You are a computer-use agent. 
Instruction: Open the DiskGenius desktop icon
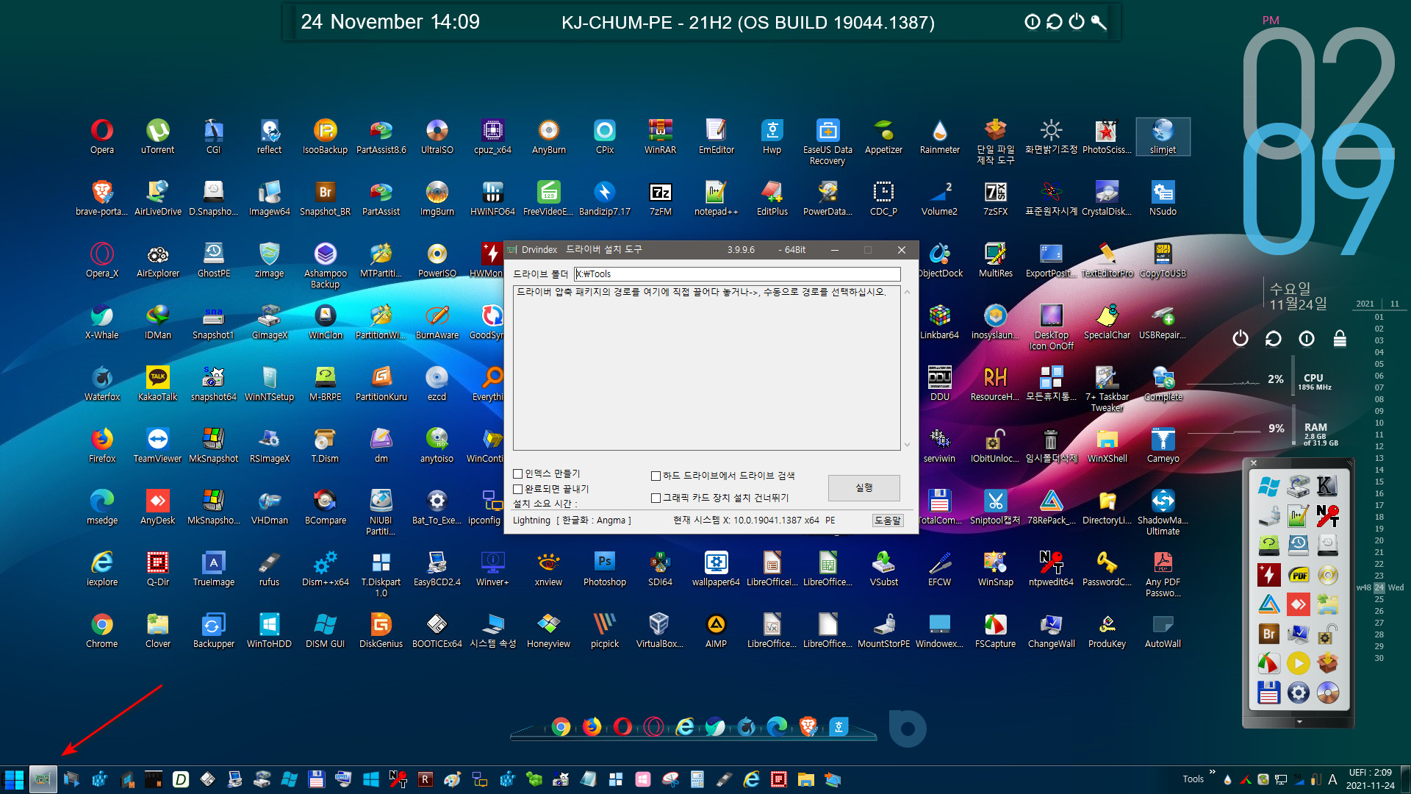point(381,631)
